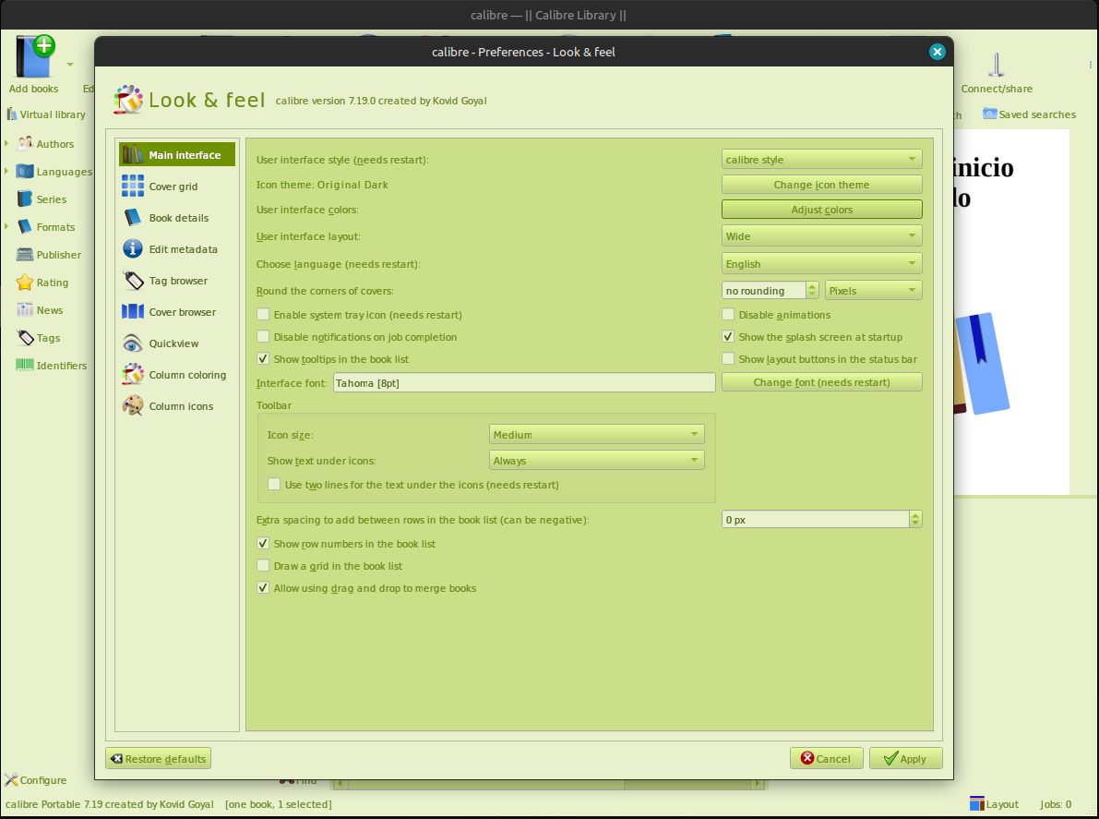
Task: Close the Preferences dialog
Action: pyautogui.click(x=938, y=51)
